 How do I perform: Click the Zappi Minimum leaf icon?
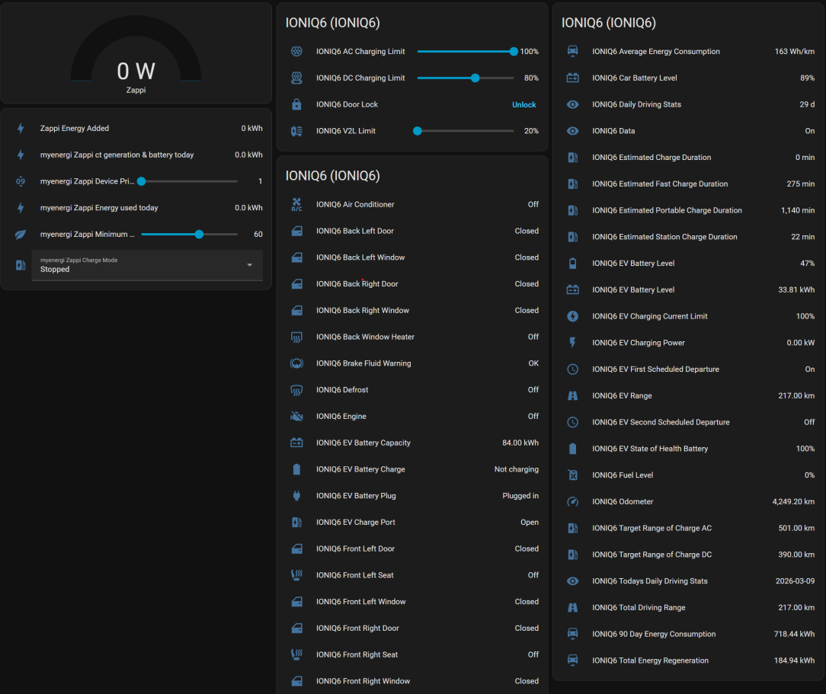click(x=21, y=235)
